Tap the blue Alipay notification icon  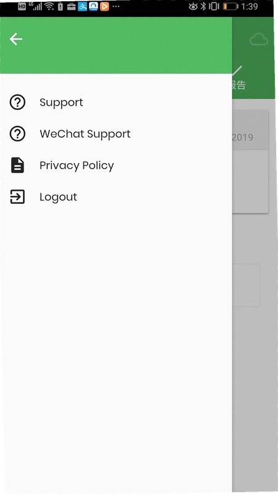click(83, 6)
